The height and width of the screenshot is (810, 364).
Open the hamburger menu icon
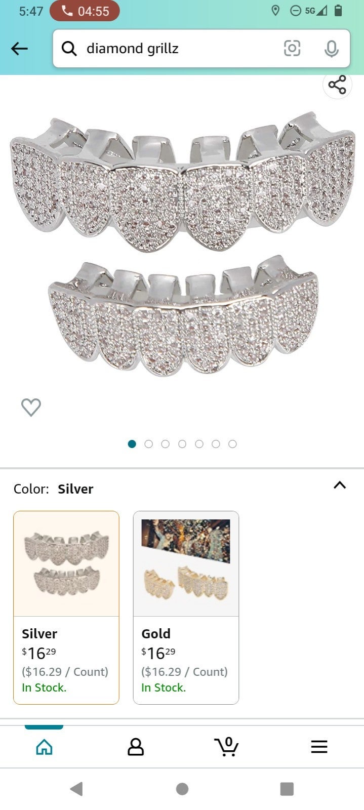(x=319, y=746)
